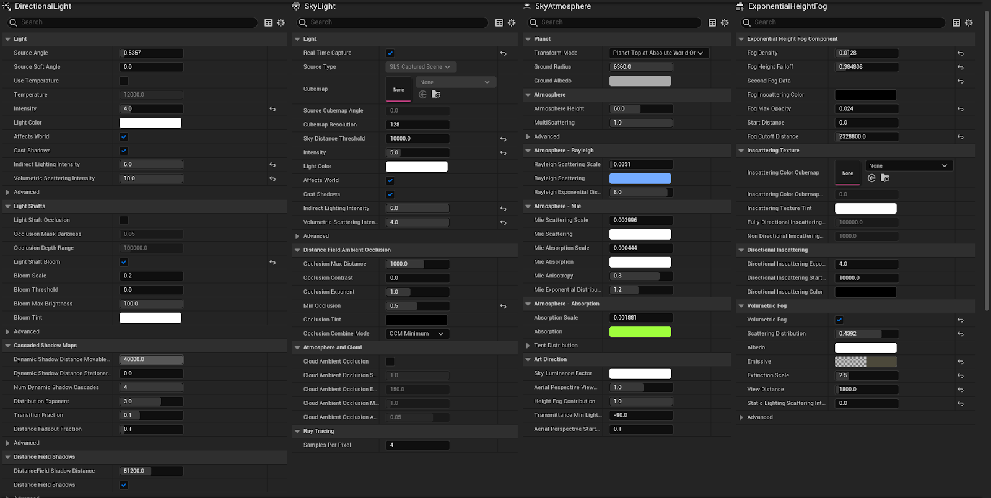Image resolution: width=991 pixels, height=498 pixels.
Task: Open Transform Mode dropdown
Action: point(659,53)
